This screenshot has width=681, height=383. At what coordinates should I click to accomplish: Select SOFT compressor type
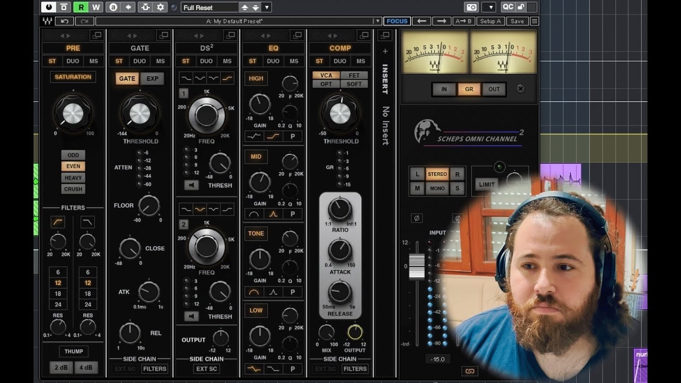pos(354,84)
